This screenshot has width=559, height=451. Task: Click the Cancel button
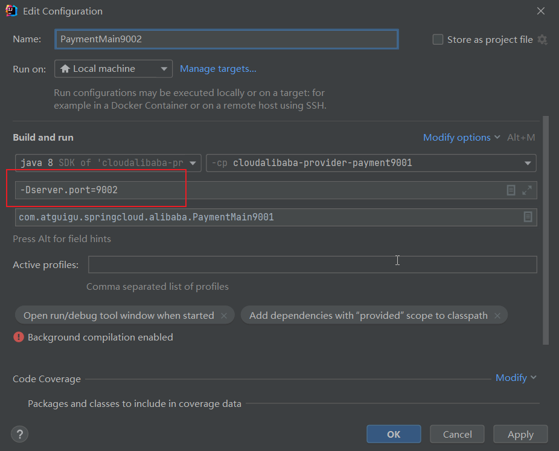click(457, 434)
